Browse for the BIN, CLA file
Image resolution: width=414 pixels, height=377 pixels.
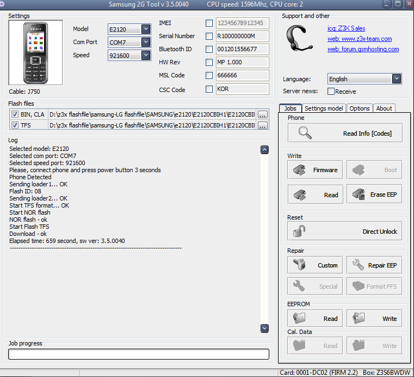pos(262,114)
